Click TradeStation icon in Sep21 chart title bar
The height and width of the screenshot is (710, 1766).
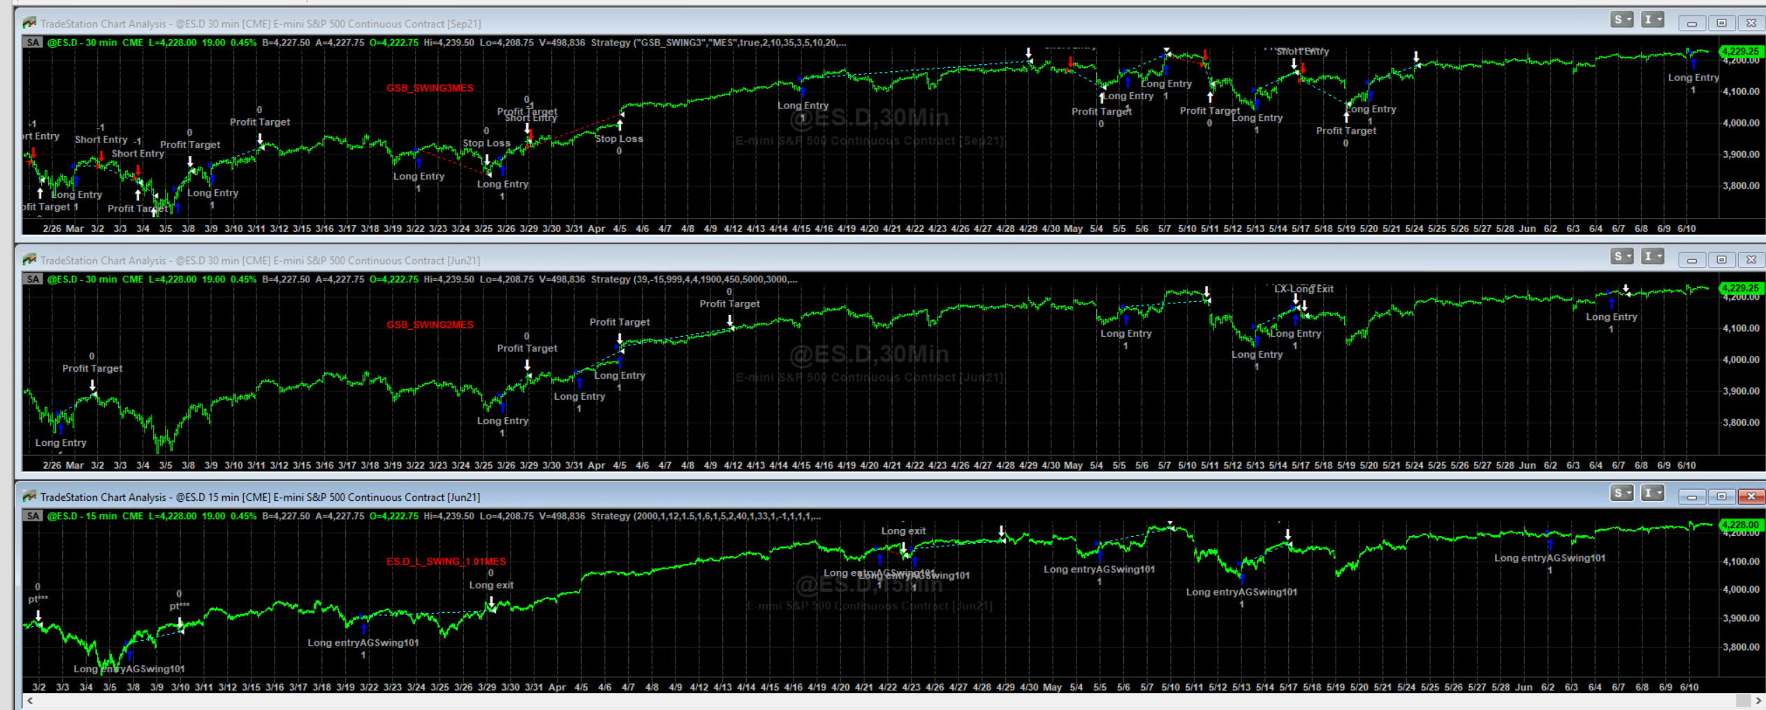[x=29, y=24]
